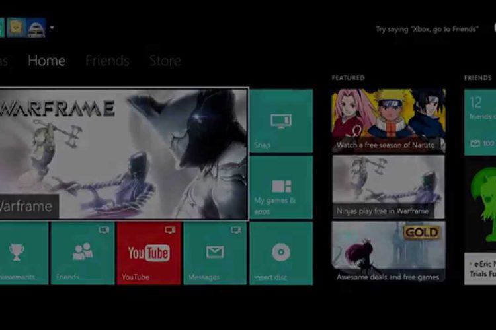
Task: Click snap indicator icon on YouTube tile
Action: point(170,230)
